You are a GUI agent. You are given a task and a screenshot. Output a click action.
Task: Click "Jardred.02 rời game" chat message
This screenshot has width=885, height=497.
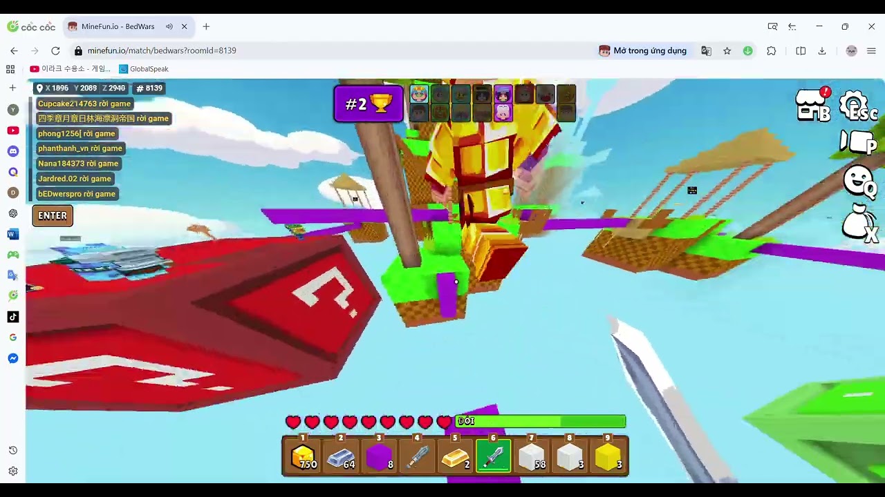pyautogui.click(x=75, y=179)
